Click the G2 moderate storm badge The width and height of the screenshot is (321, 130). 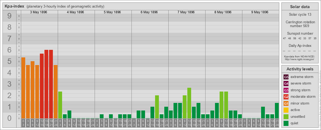(286, 97)
